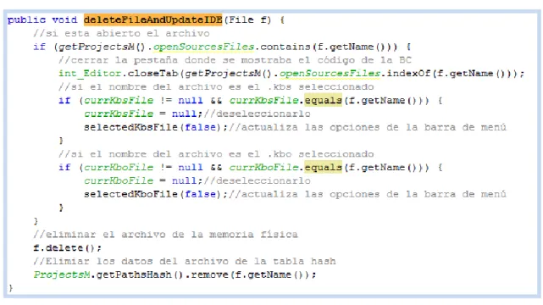Click the highlighted deleteFileAndUpdateIDE method name
The width and height of the screenshot is (543, 305).
152,19
